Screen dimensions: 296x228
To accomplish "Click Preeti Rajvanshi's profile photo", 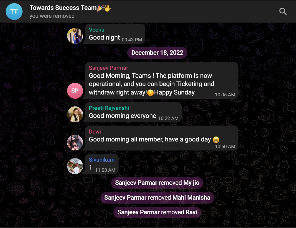I will pyautogui.click(x=75, y=114).
